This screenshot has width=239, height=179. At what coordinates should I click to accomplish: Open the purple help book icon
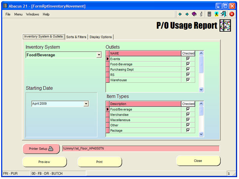(194, 14)
